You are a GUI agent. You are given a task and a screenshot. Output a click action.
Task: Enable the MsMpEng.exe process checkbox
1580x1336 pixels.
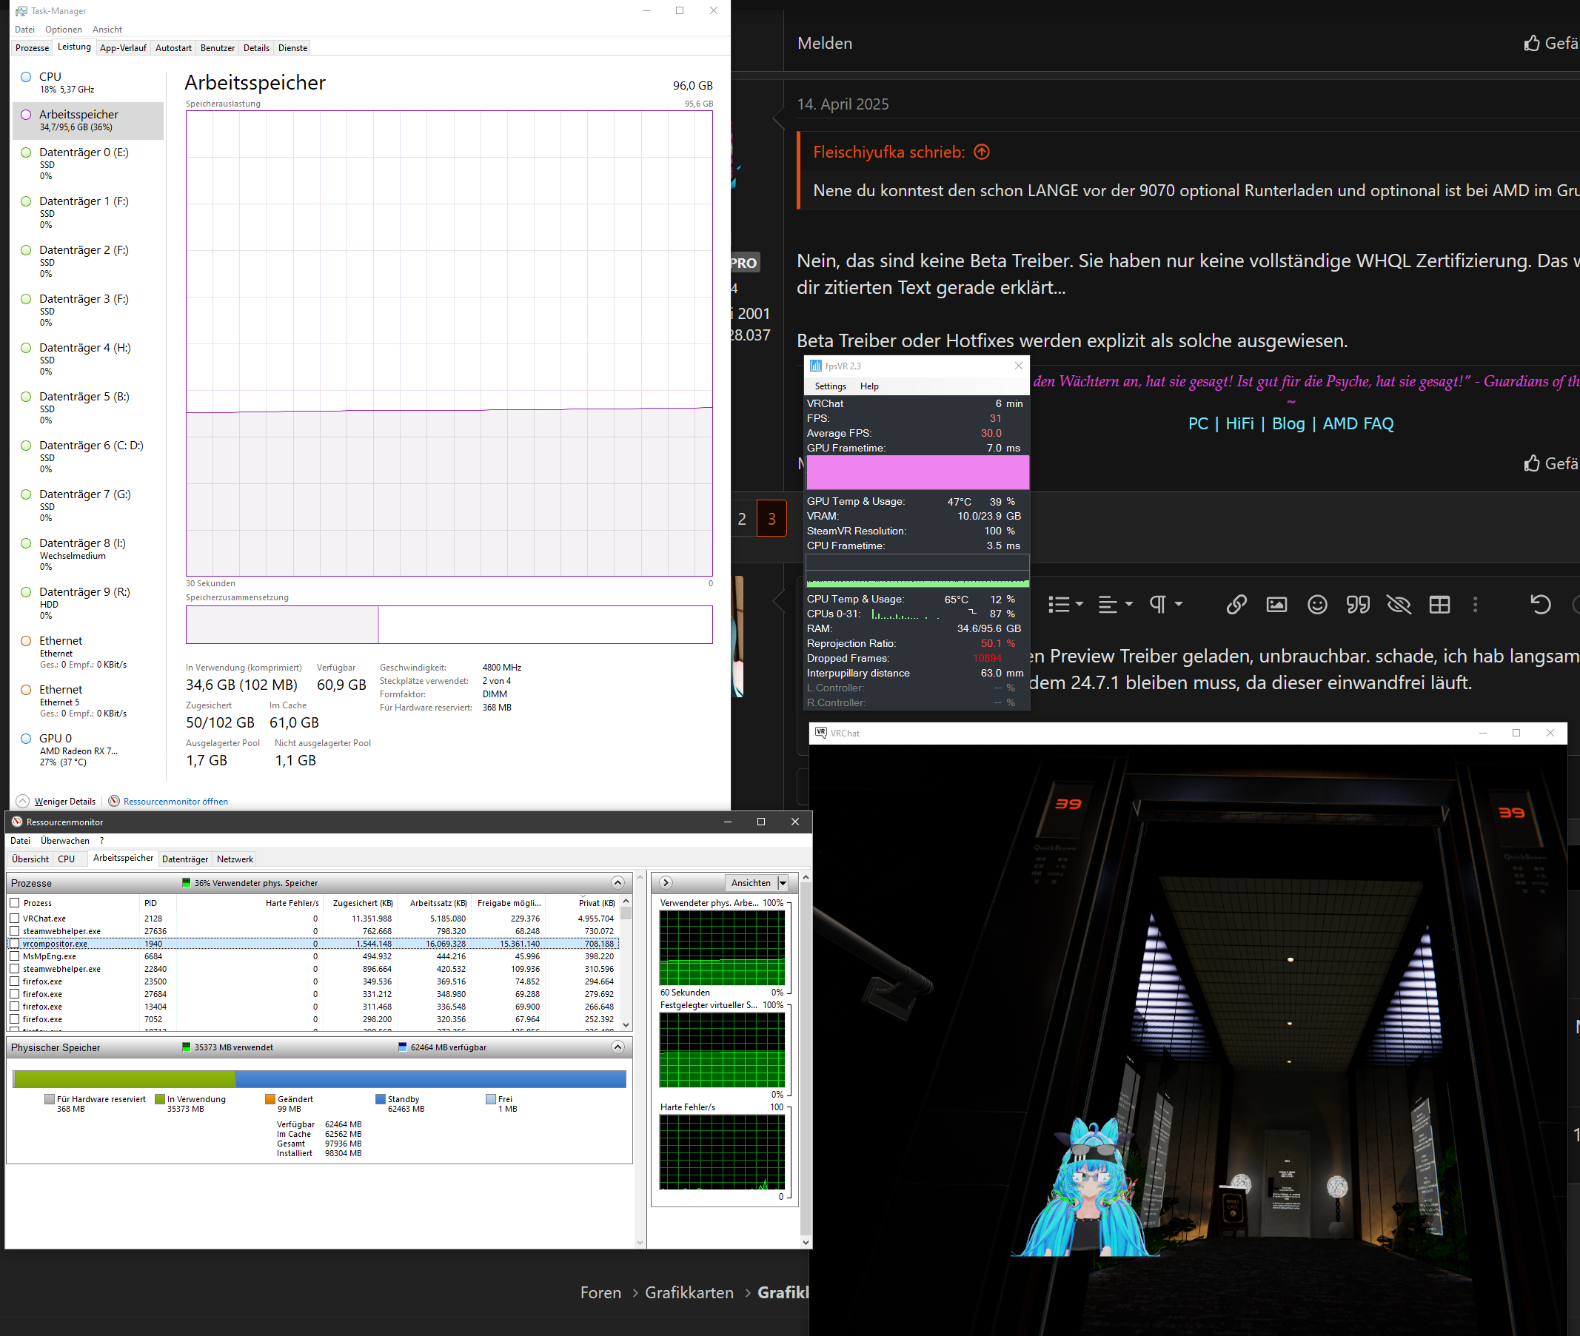click(x=14, y=956)
